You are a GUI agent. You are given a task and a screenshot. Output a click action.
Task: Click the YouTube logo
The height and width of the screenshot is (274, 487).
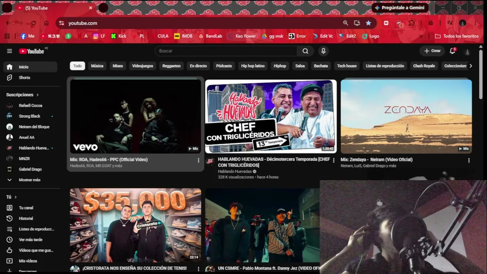click(x=32, y=51)
